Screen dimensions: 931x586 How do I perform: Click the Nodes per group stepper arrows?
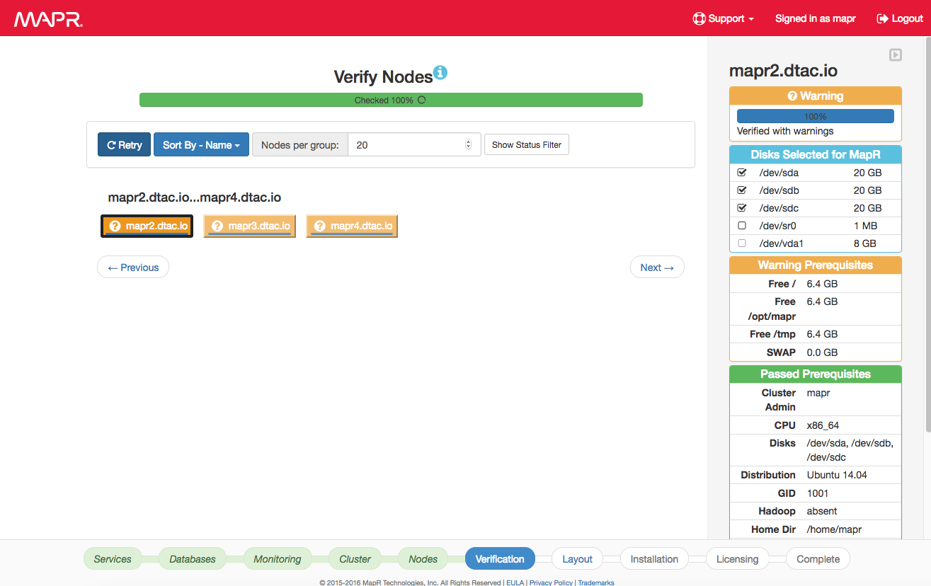click(x=468, y=144)
